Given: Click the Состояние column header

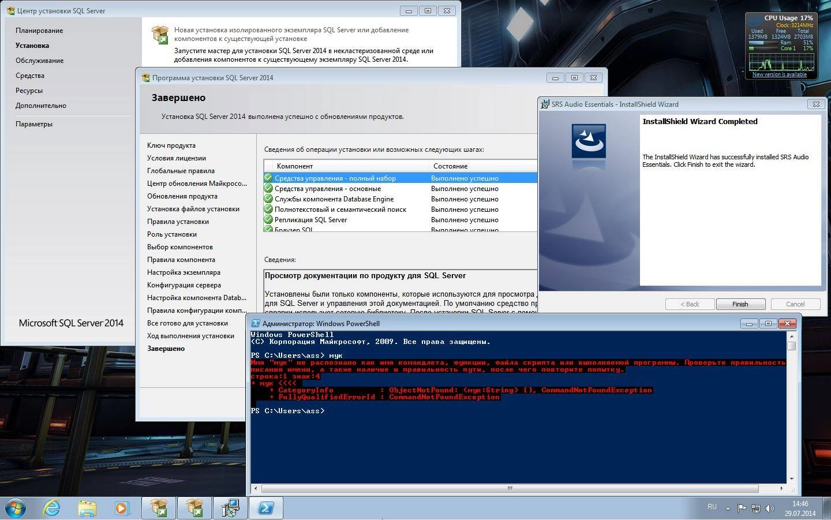Looking at the screenshot, I should pos(484,166).
